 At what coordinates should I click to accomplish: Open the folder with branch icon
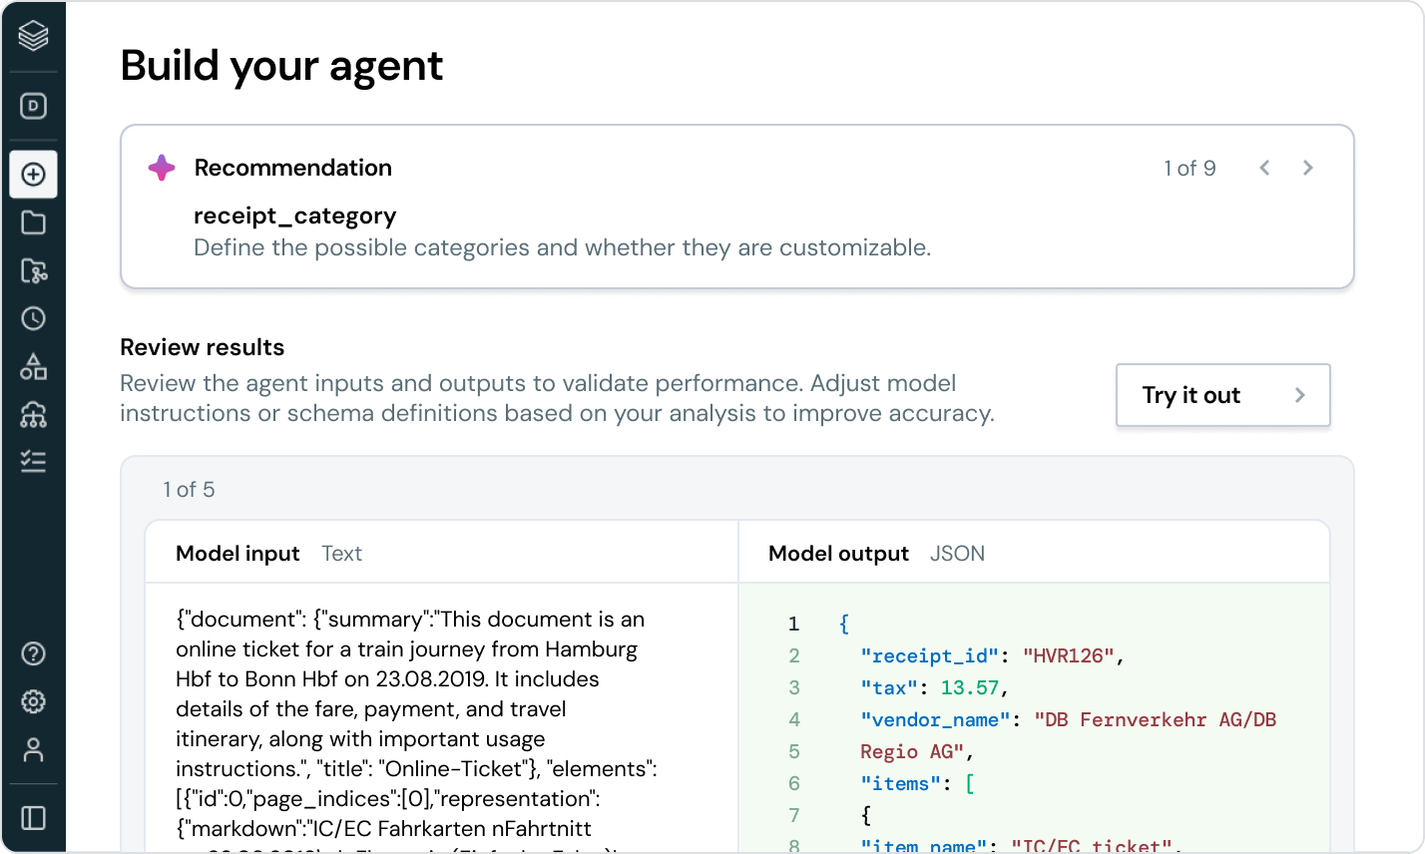coord(33,270)
